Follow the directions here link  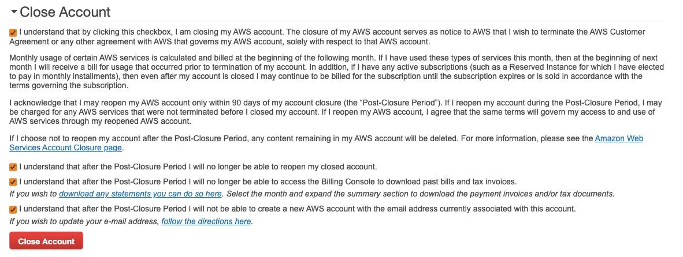206,221
